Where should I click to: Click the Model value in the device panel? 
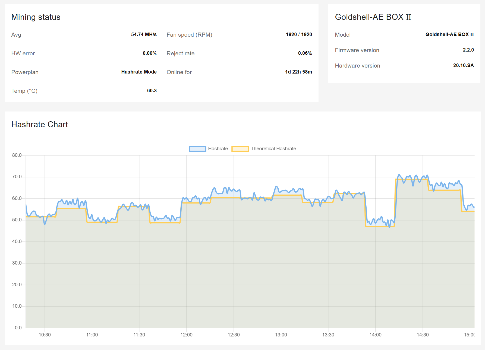point(449,34)
